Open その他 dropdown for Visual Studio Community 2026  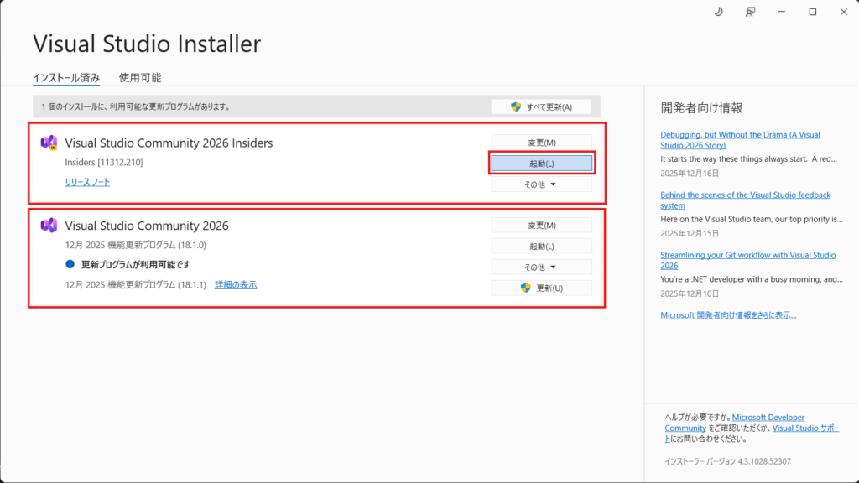pos(541,267)
